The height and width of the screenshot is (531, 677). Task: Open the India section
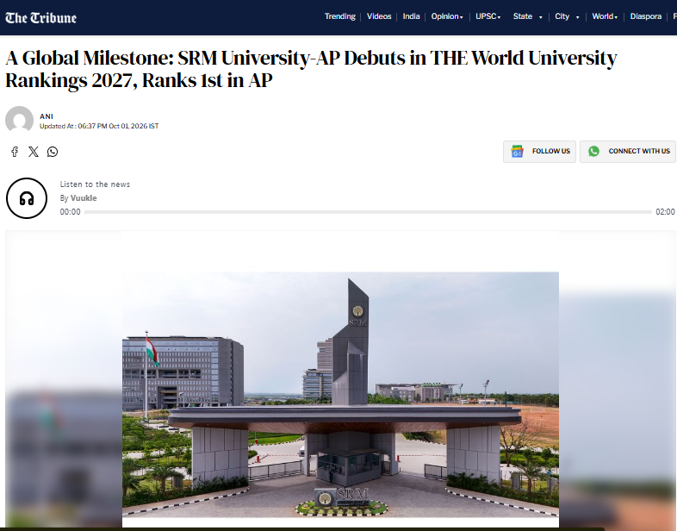click(x=411, y=16)
